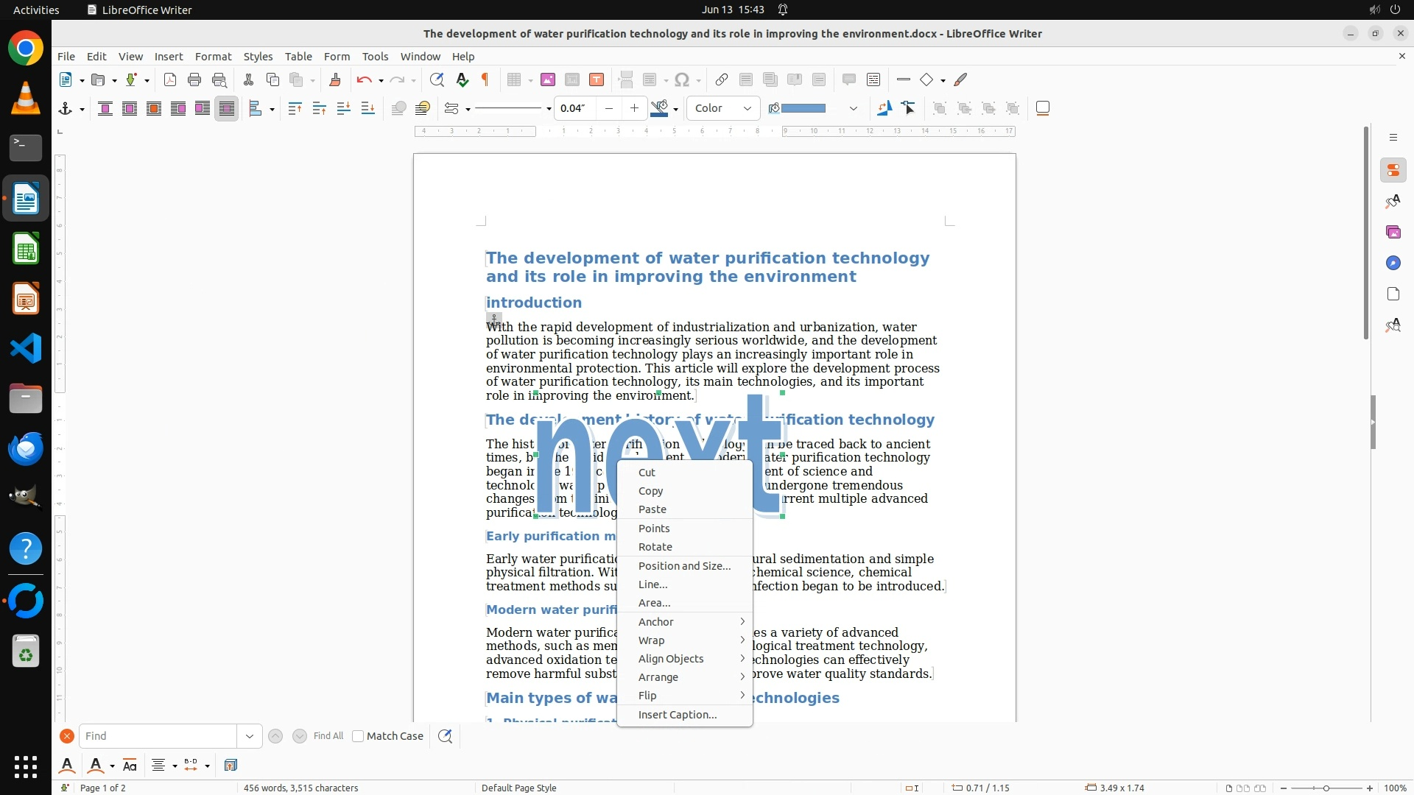Image resolution: width=1414 pixels, height=795 pixels.
Task: Click the Export as PDF icon
Action: point(170,79)
